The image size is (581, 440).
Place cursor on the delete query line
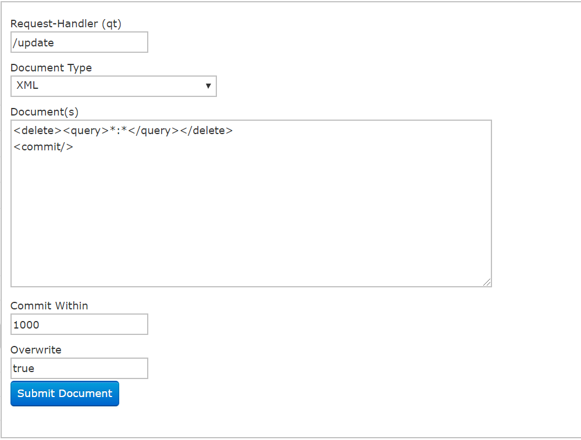(123, 131)
